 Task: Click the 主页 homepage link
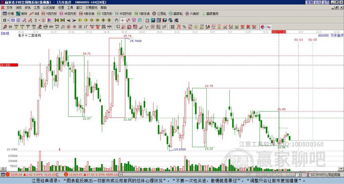point(326,2)
